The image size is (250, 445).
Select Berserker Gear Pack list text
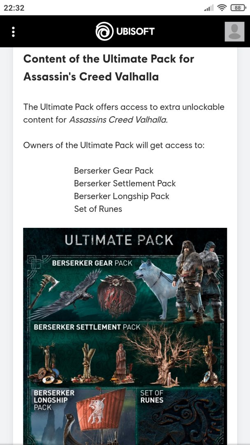pyautogui.click(x=113, y=171)
